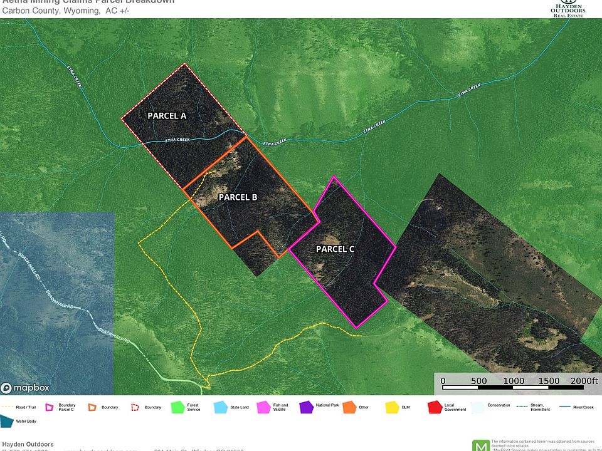Click the pink Fish and Wildlife legend icon
Screen dimensions: 602x451
point(264,408)
